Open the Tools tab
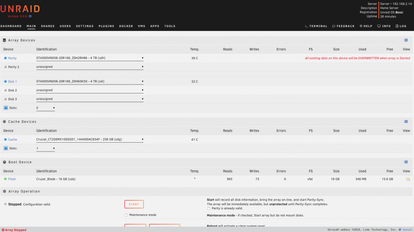Viewport: 414px width, 232px height. 170,26
